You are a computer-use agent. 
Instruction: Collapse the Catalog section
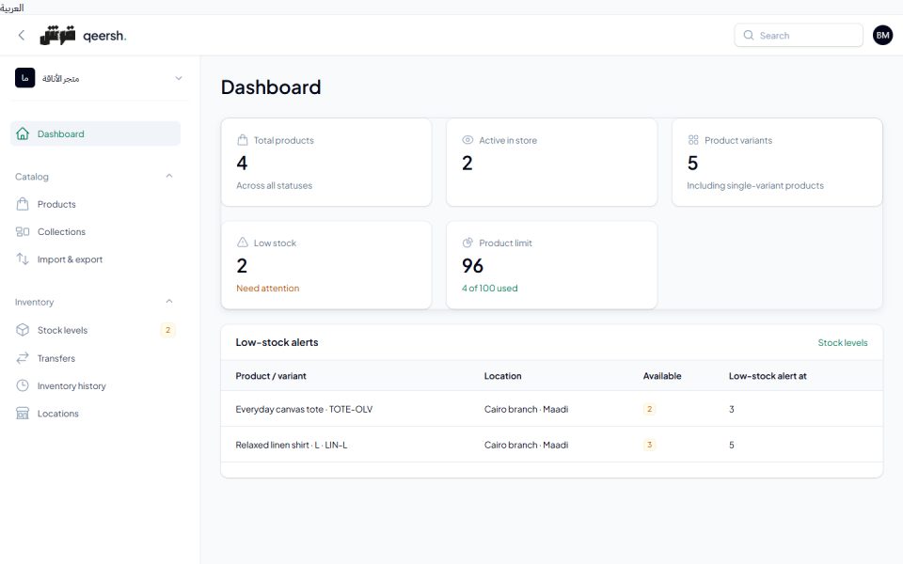click(x=169, y=176)
